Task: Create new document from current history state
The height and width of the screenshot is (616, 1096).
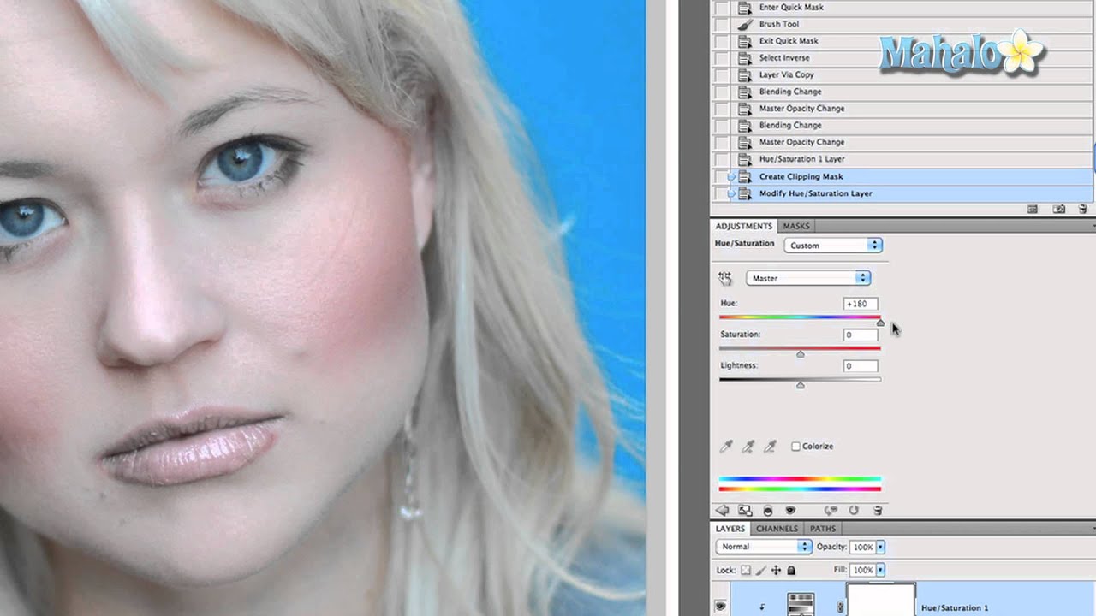Action: (1033, 209)
